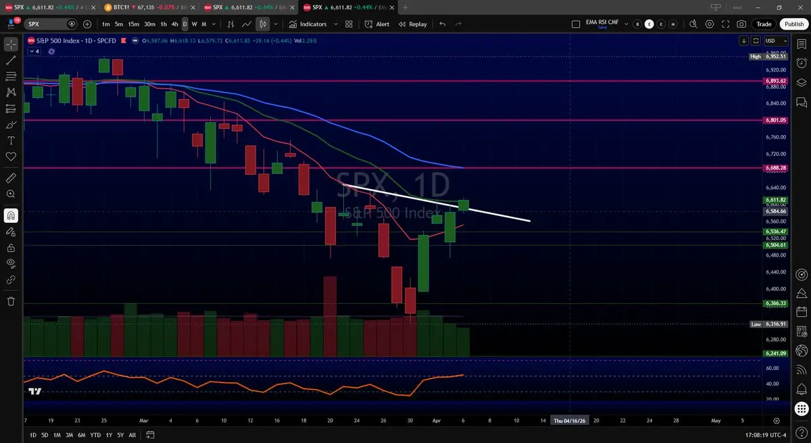Select bars chart style icon
The image size is (811, 443).
pos(231,24)
